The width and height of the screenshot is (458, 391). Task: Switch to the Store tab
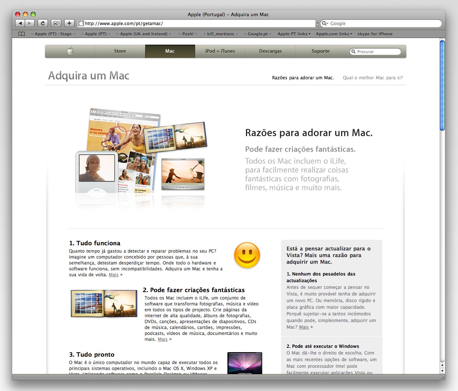[x=120, y=51]
